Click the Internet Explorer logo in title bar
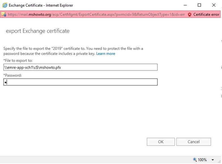 [x=5, y=5]
